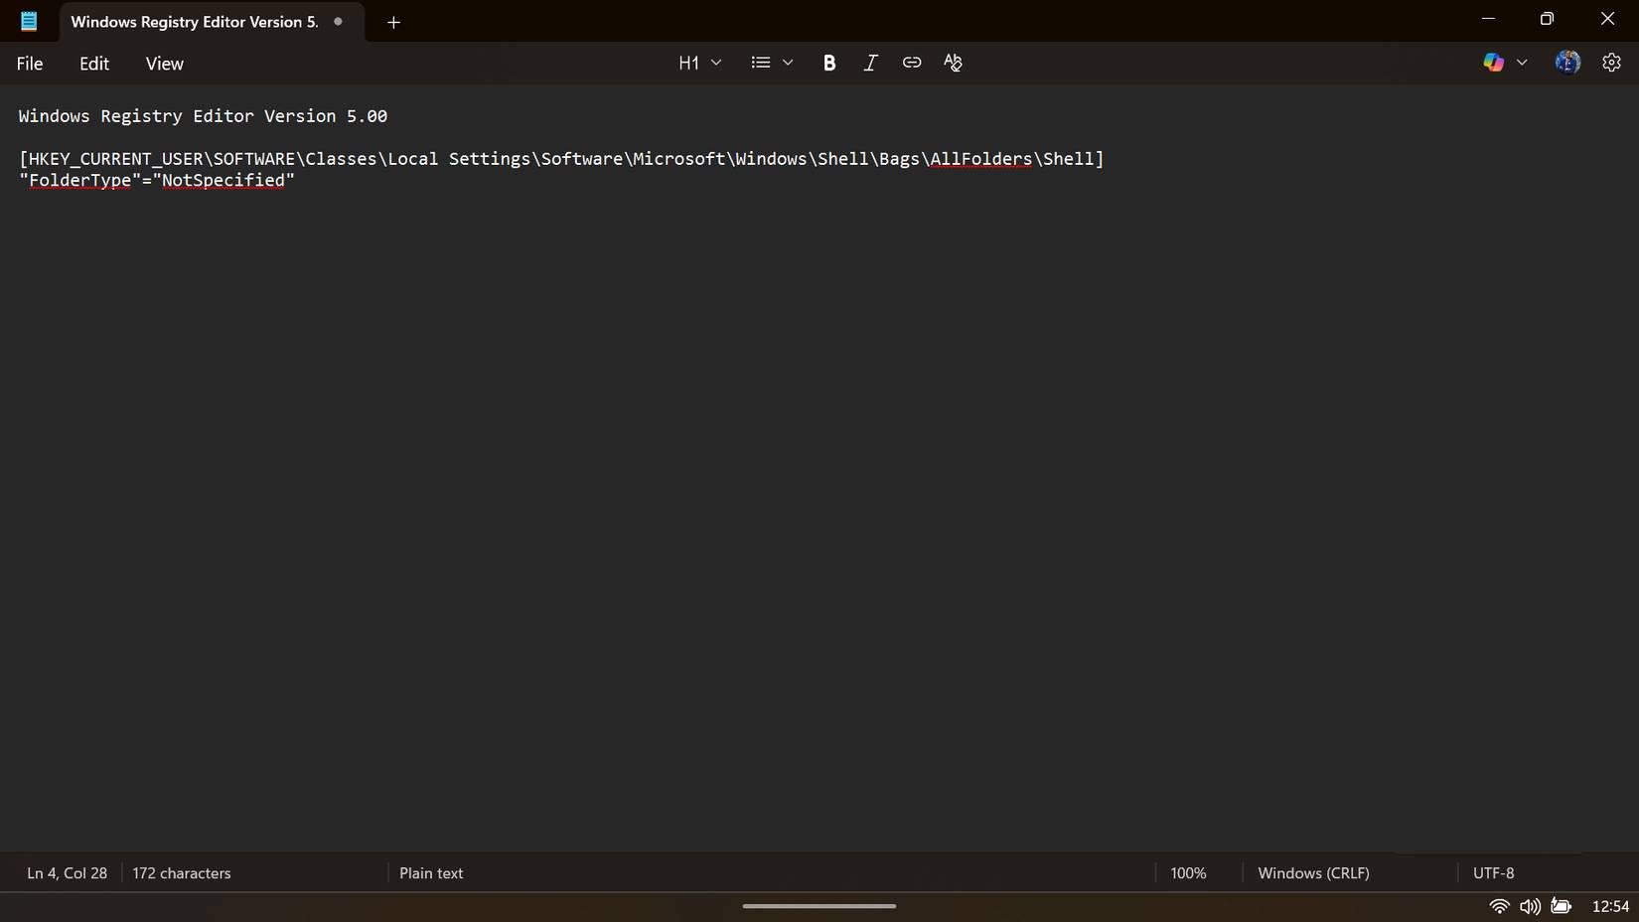Click the bulleted list icon
Image resolution: width=1639 pixels, height=922 pixels.
[x=761, y=63]
